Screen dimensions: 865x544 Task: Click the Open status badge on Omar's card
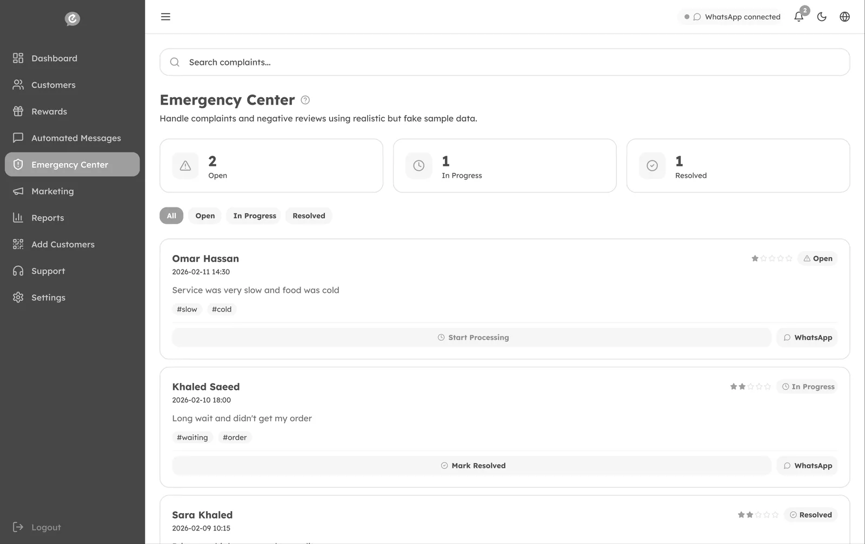817,259
